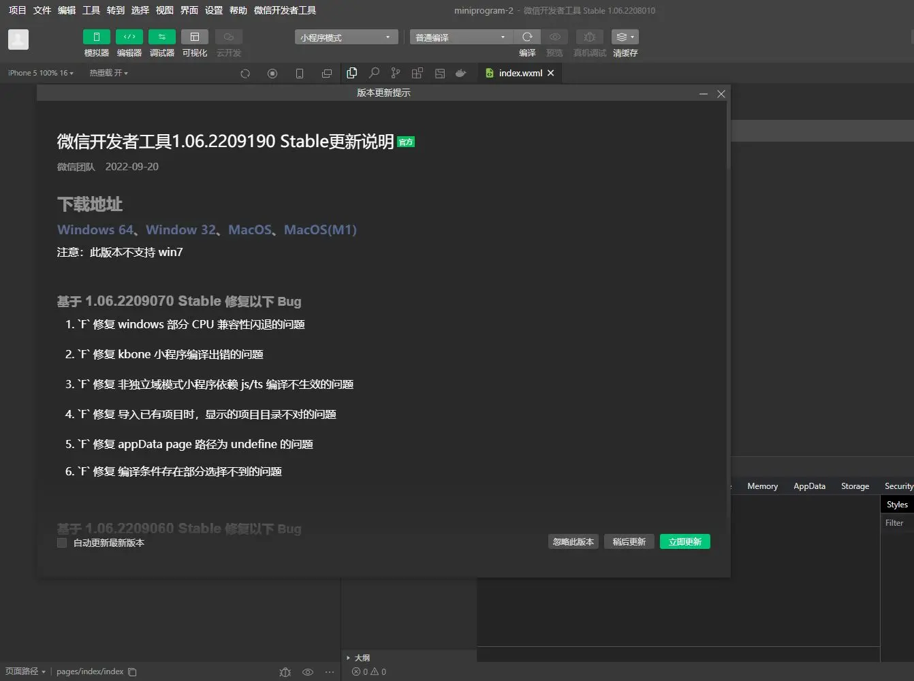Click the Filter input in Styles panel
Image resolution: width=914 pixels, height=681 pixels.
coord(897,523)
